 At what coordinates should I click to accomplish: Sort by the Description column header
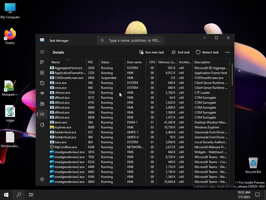[211, 62]
